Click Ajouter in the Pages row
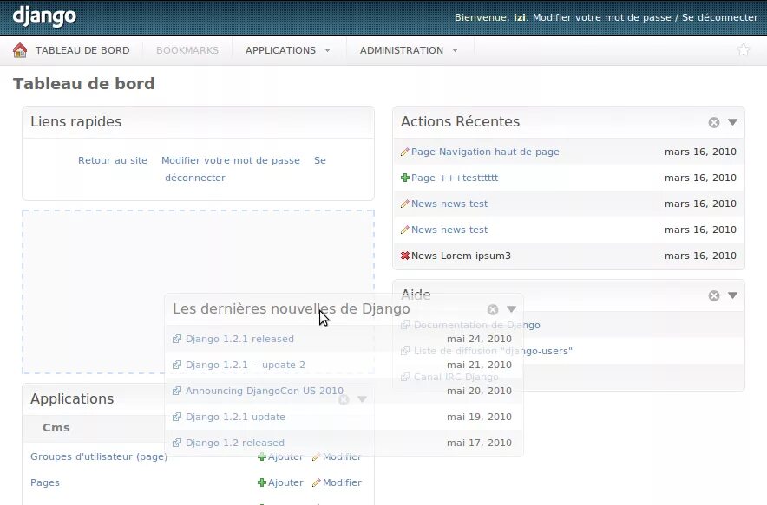This screenshot has width=767, height=505. pyautogui.click(x=285, y=482)
